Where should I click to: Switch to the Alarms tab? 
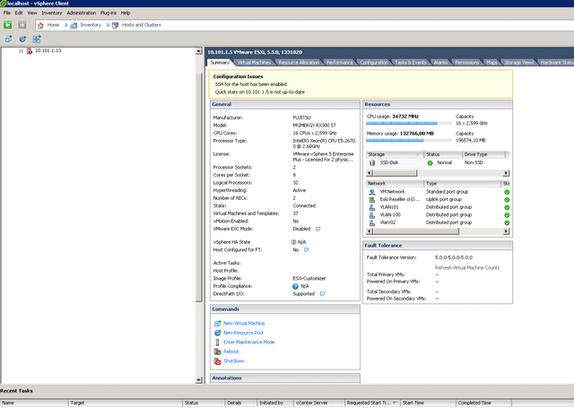coord(440,63)
